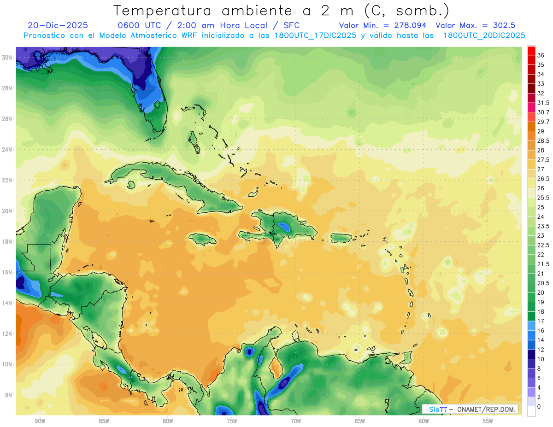Click the 14N latitude axis label
This screenshot has width=553, height=427.
[x=8, y=303]
